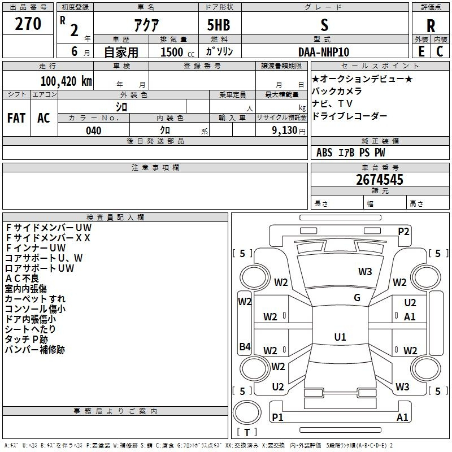Click the exterior grade E

click(421, 51)
